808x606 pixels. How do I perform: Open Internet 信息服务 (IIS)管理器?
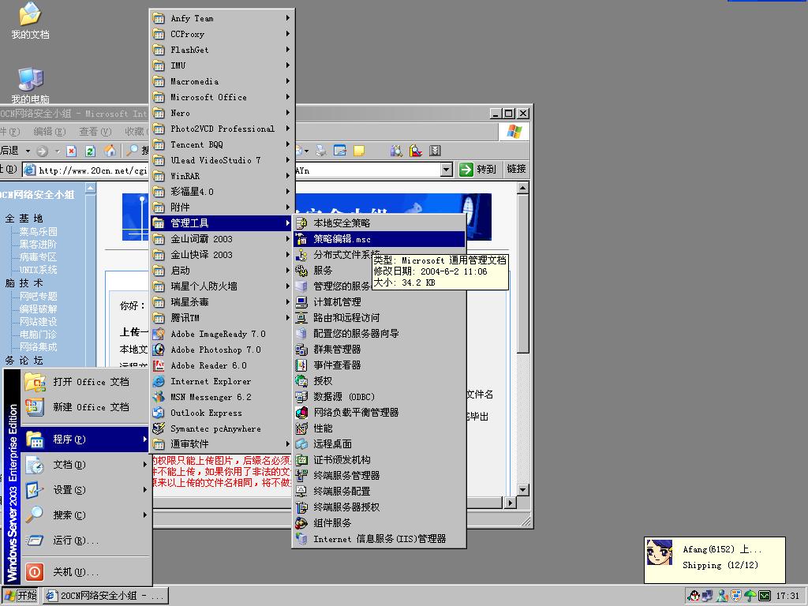click(x=380, y=539)
